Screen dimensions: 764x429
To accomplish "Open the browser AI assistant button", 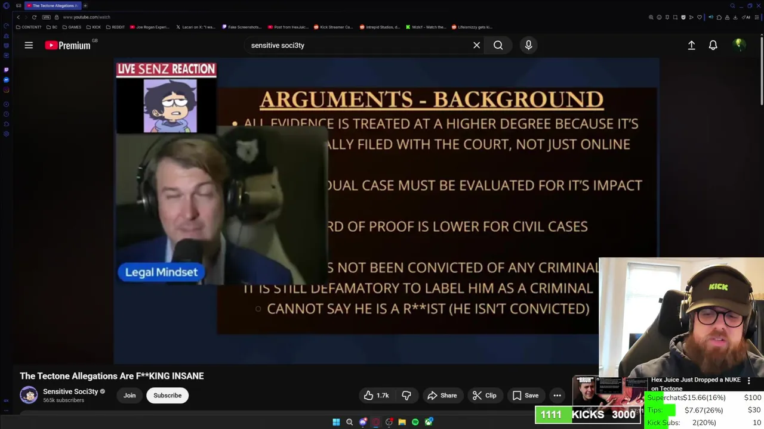I will [746, 17].
